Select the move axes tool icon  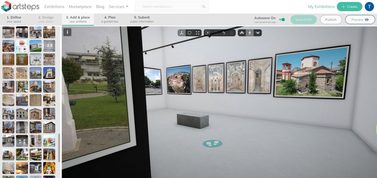[x=182, y=33]
